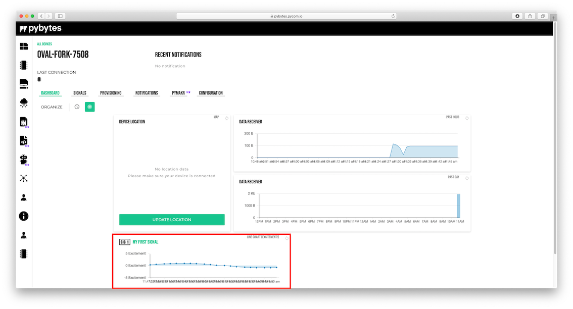Open the dashboard grid icon in sidebar
The image size is (573, 309).
tap(24, 46)
